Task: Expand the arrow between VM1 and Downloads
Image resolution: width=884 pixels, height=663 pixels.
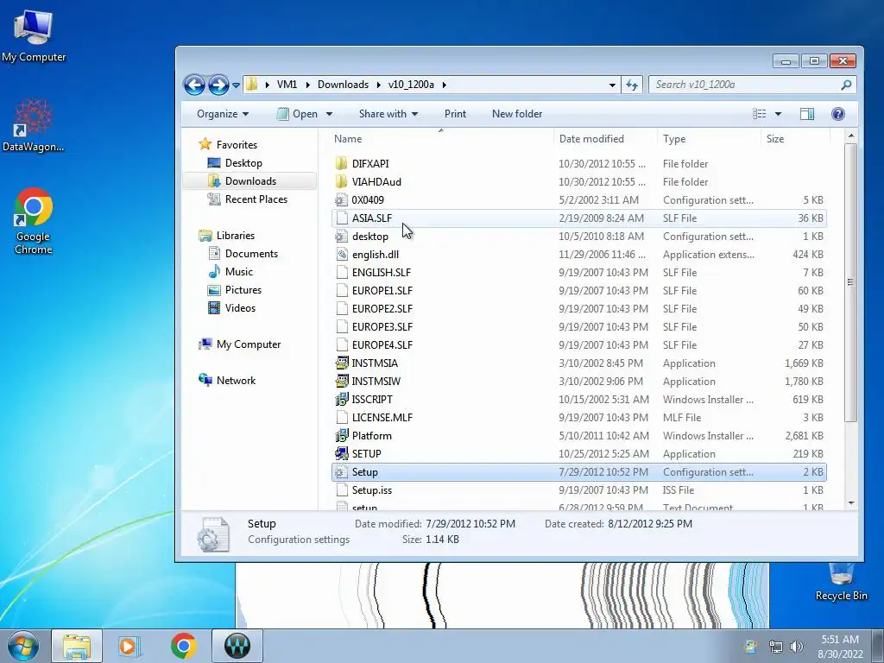Action: (308, 85)
